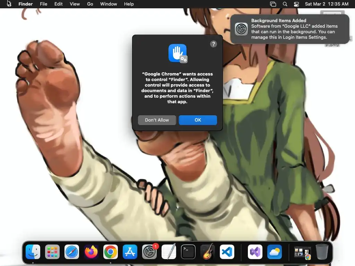Open the Help menu

pos(129,4)
